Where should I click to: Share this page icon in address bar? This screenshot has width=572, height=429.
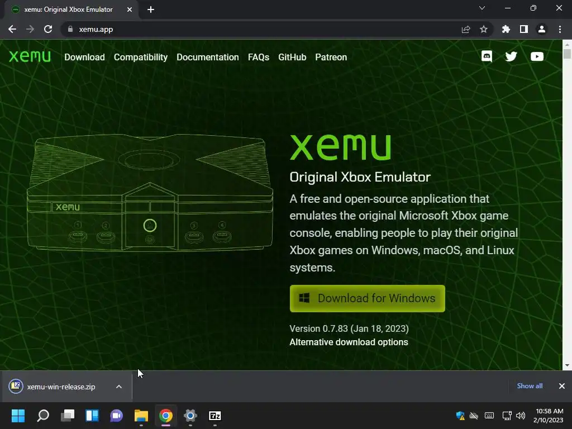tap(466, 29)
